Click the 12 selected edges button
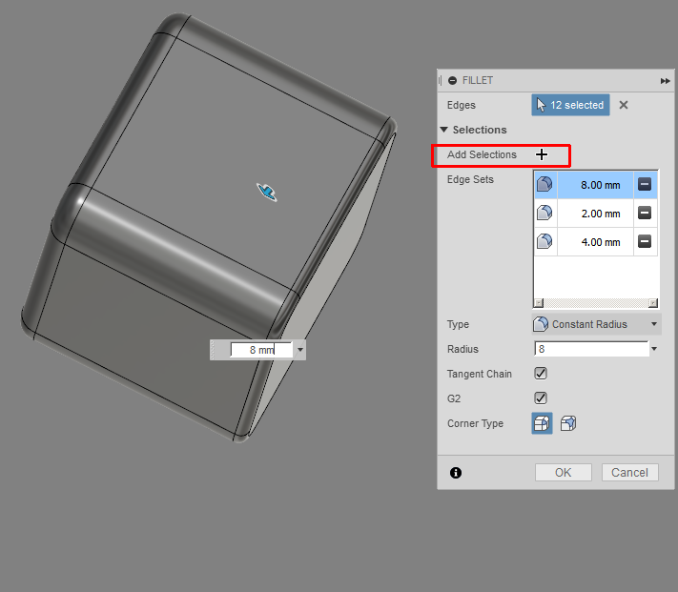The image size is (678, 592). (570, 105)
